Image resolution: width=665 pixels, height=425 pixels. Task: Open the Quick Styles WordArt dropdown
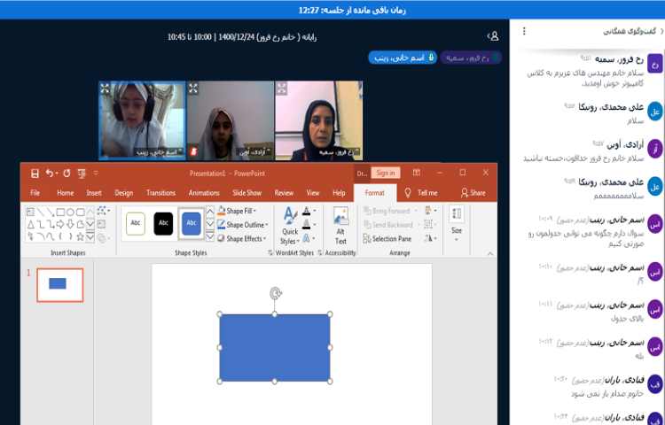[x=290, y=226]
